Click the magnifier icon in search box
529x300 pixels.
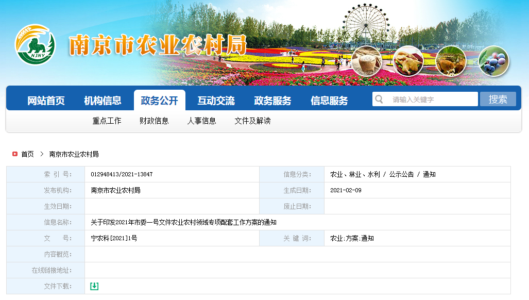[x=379, y=99]
